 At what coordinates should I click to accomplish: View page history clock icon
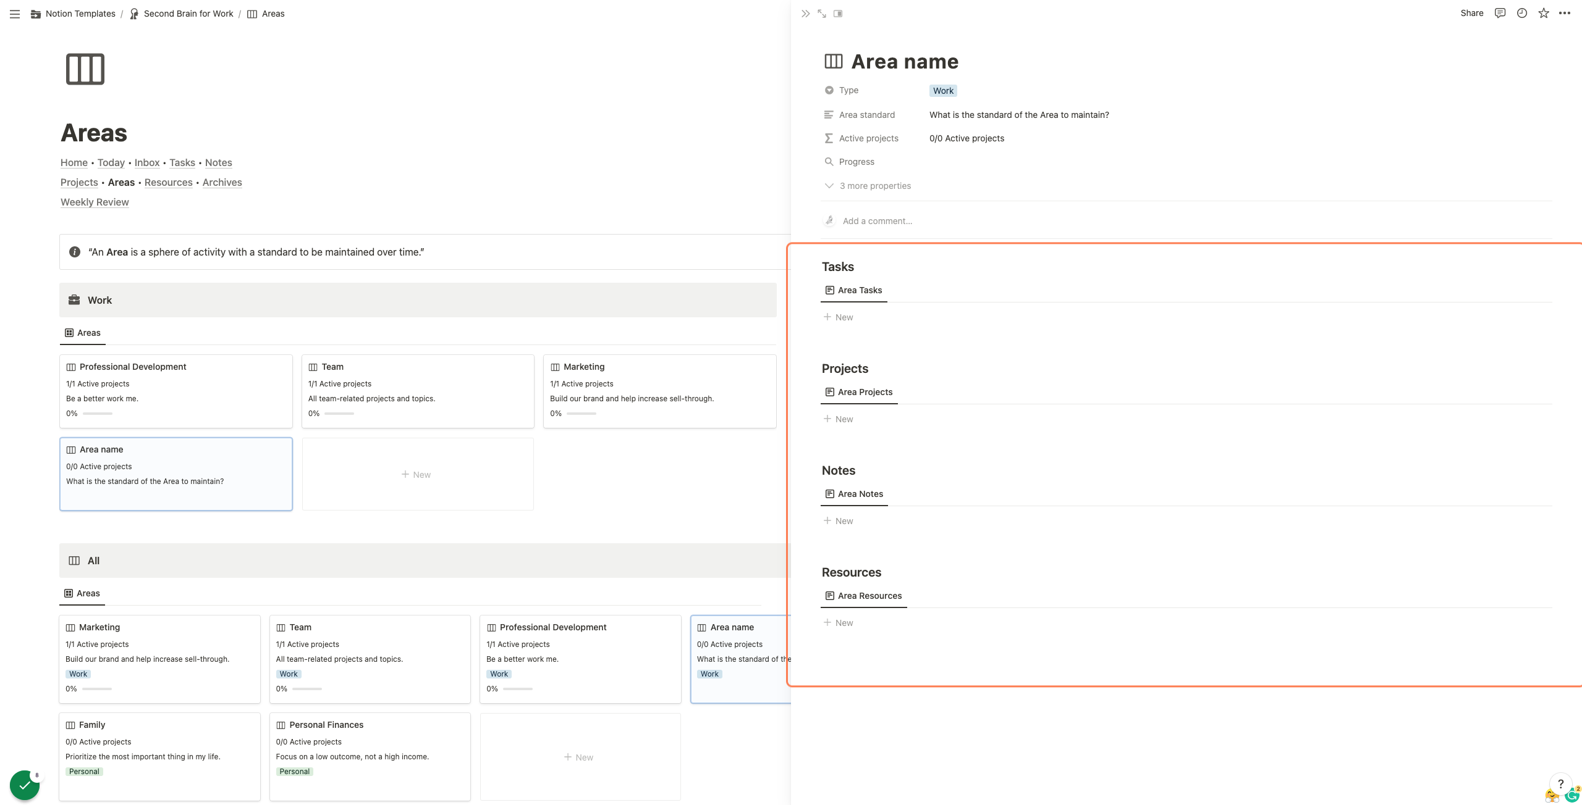1522,13
